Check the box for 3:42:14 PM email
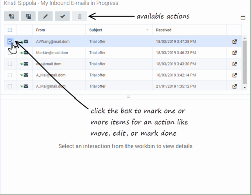The width and height of the screenshot is (251, 195). point(10,75)
